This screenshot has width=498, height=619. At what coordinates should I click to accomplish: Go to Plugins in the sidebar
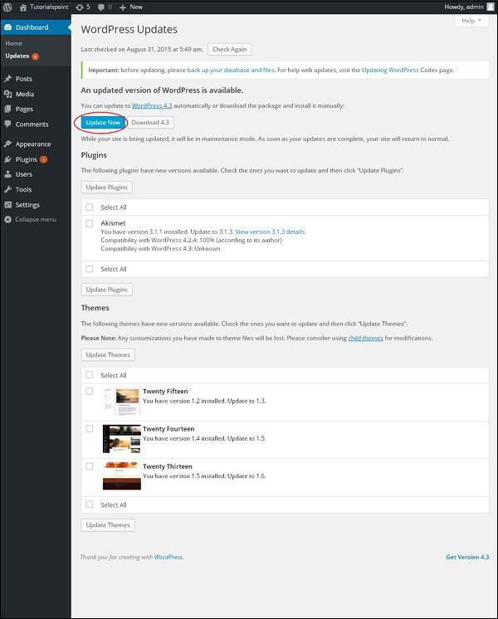coord(26,159)
